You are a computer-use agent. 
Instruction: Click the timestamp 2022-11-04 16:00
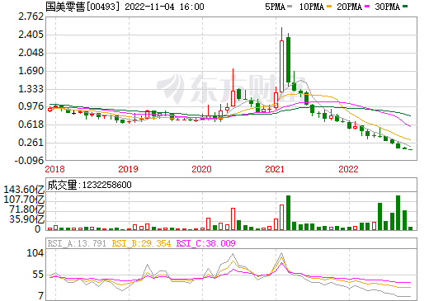point(164,7)
